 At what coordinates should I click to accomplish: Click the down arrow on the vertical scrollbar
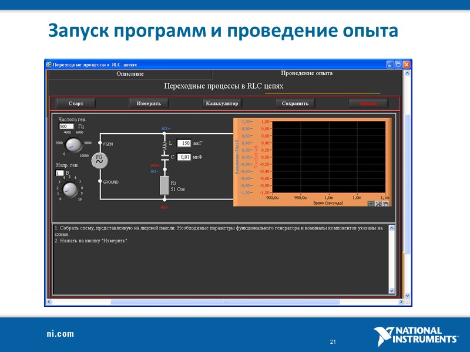pyautogui.click(x=406, y=296)
